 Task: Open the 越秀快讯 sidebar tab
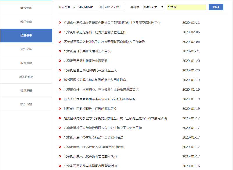(x=26, y=8)
